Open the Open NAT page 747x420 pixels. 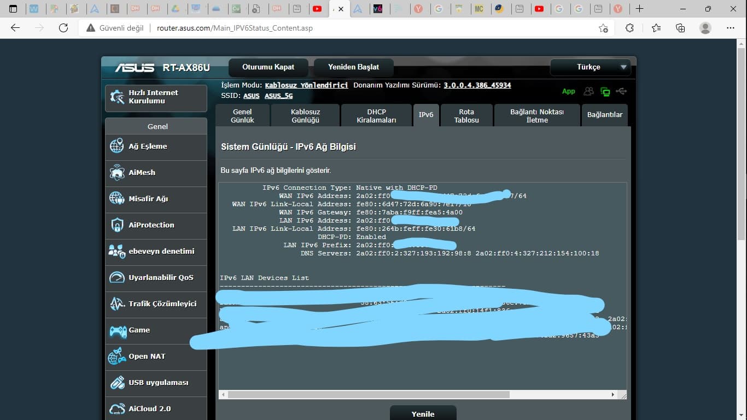pos(156,357)
